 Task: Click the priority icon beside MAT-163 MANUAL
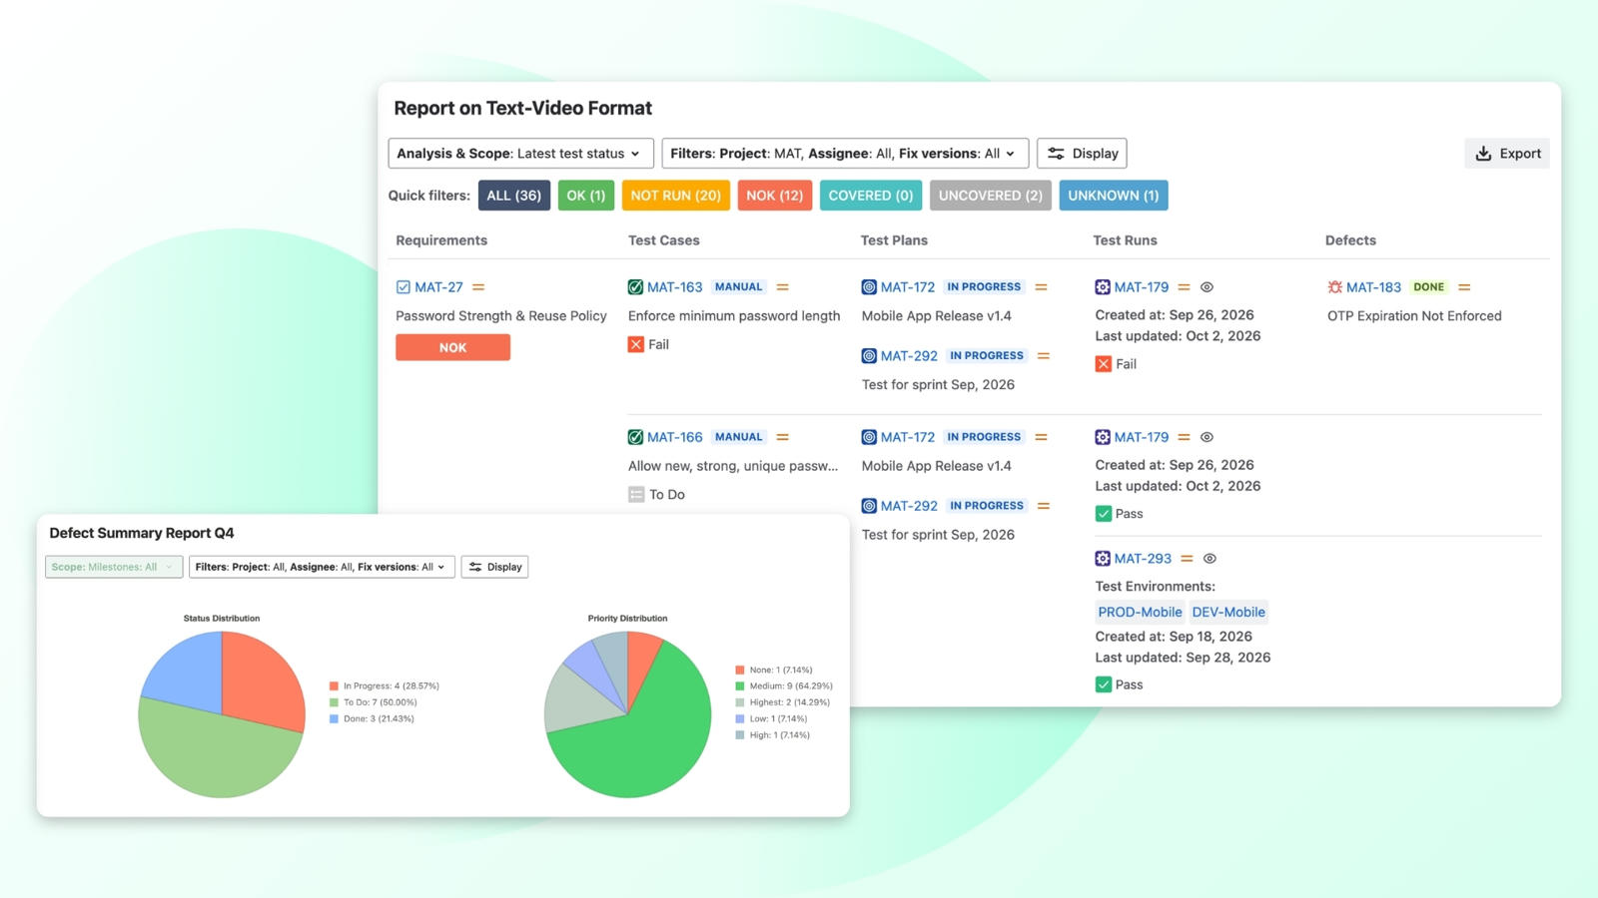click(x=783, y=287)
